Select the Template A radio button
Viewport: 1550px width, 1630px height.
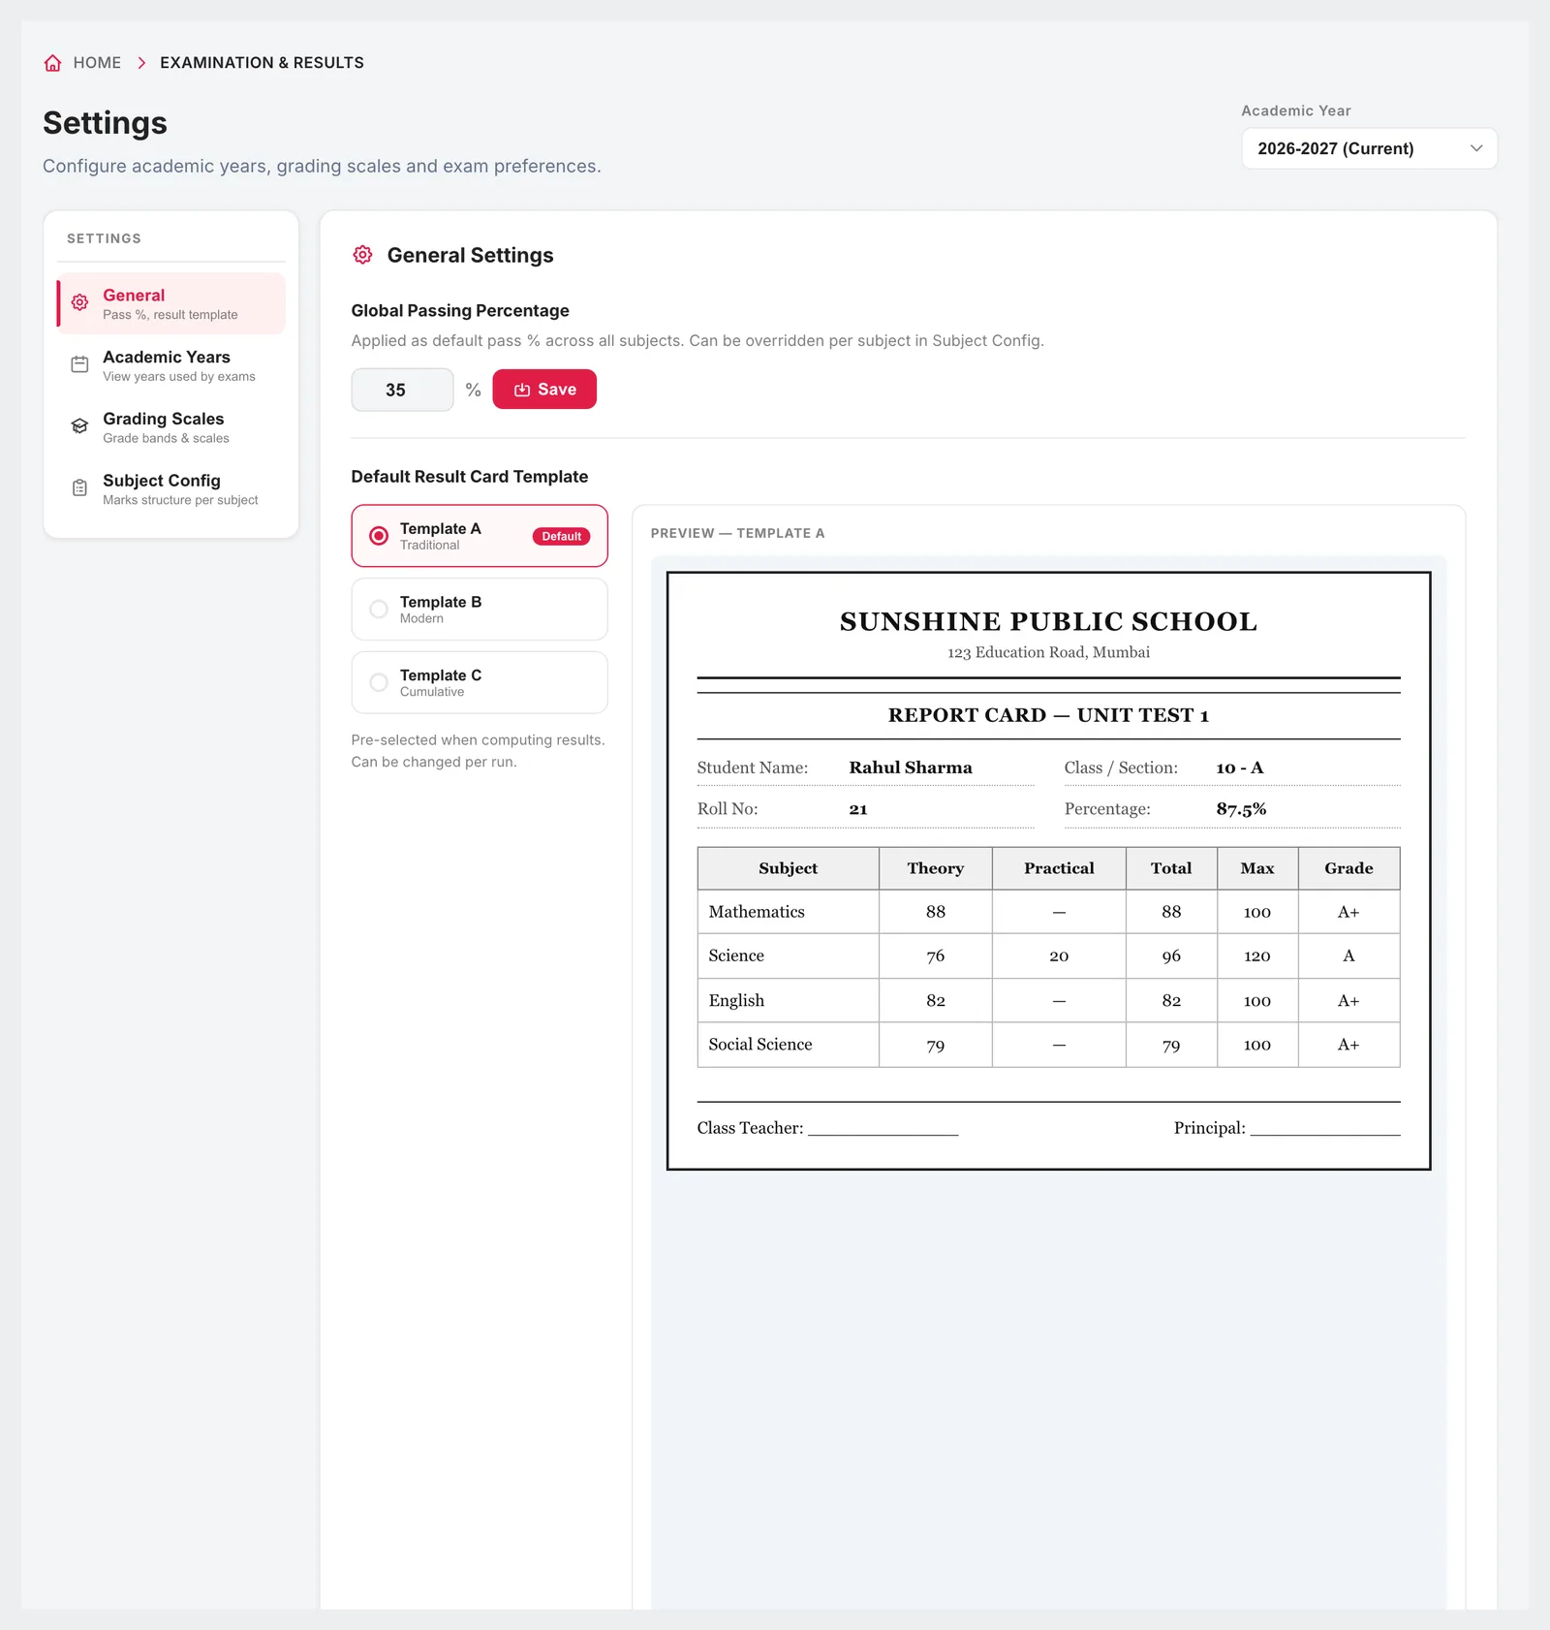pos(379,536)
